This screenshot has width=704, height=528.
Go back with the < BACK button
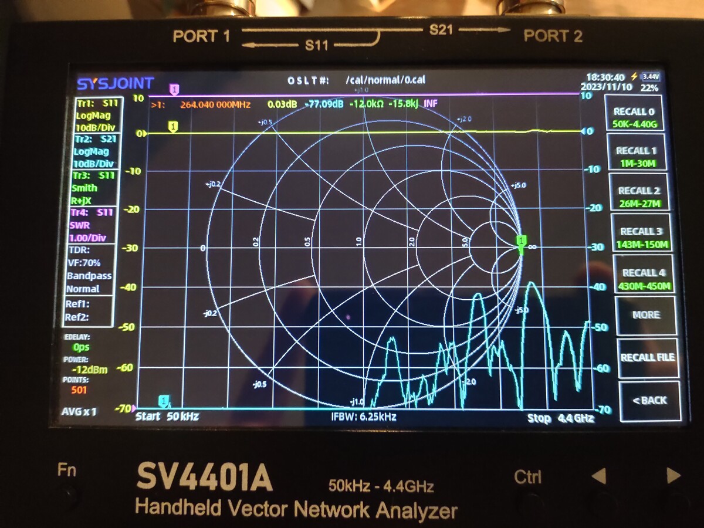point(649,401)
